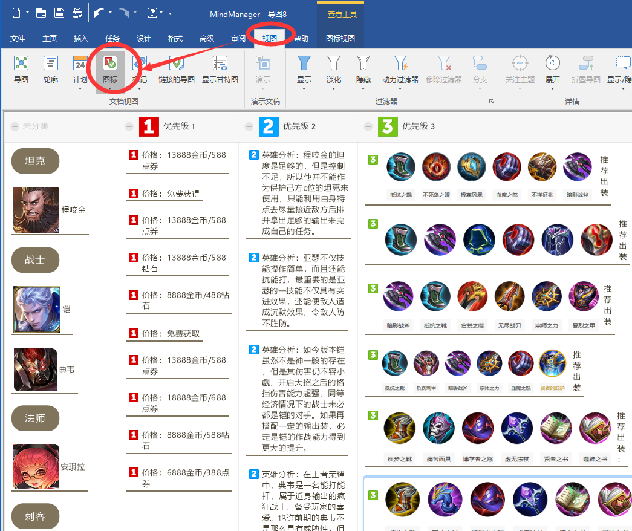
Task: Click the Print icon
Action: tap(77, 13)
